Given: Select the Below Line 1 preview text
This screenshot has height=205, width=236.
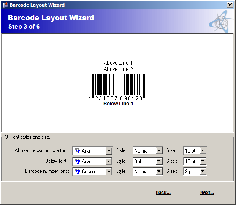Looking at the screenshot, I should [x=118, y=104].
